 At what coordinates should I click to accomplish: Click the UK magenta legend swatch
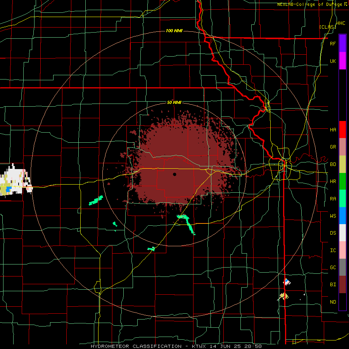(x=342, y=61)
